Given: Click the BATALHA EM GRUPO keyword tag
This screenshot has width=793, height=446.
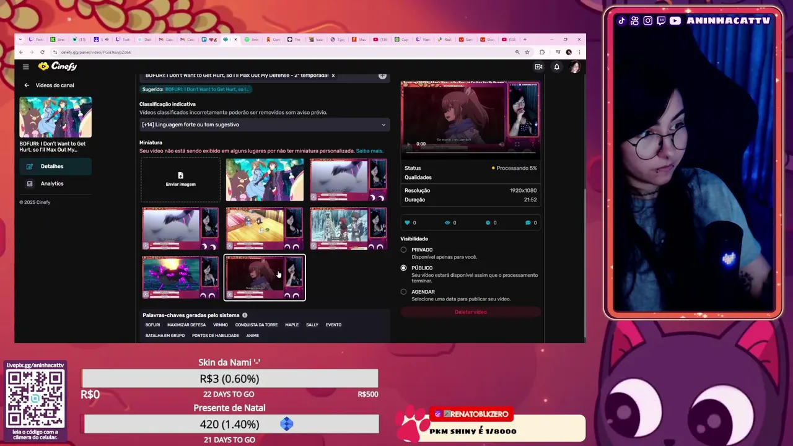Looking at the screenshot, I should tap(165, 336).
